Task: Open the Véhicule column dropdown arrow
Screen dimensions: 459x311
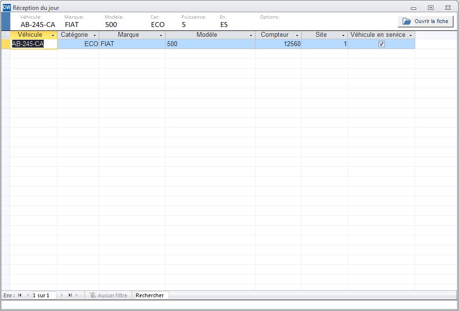Action: tap(53, 35)
